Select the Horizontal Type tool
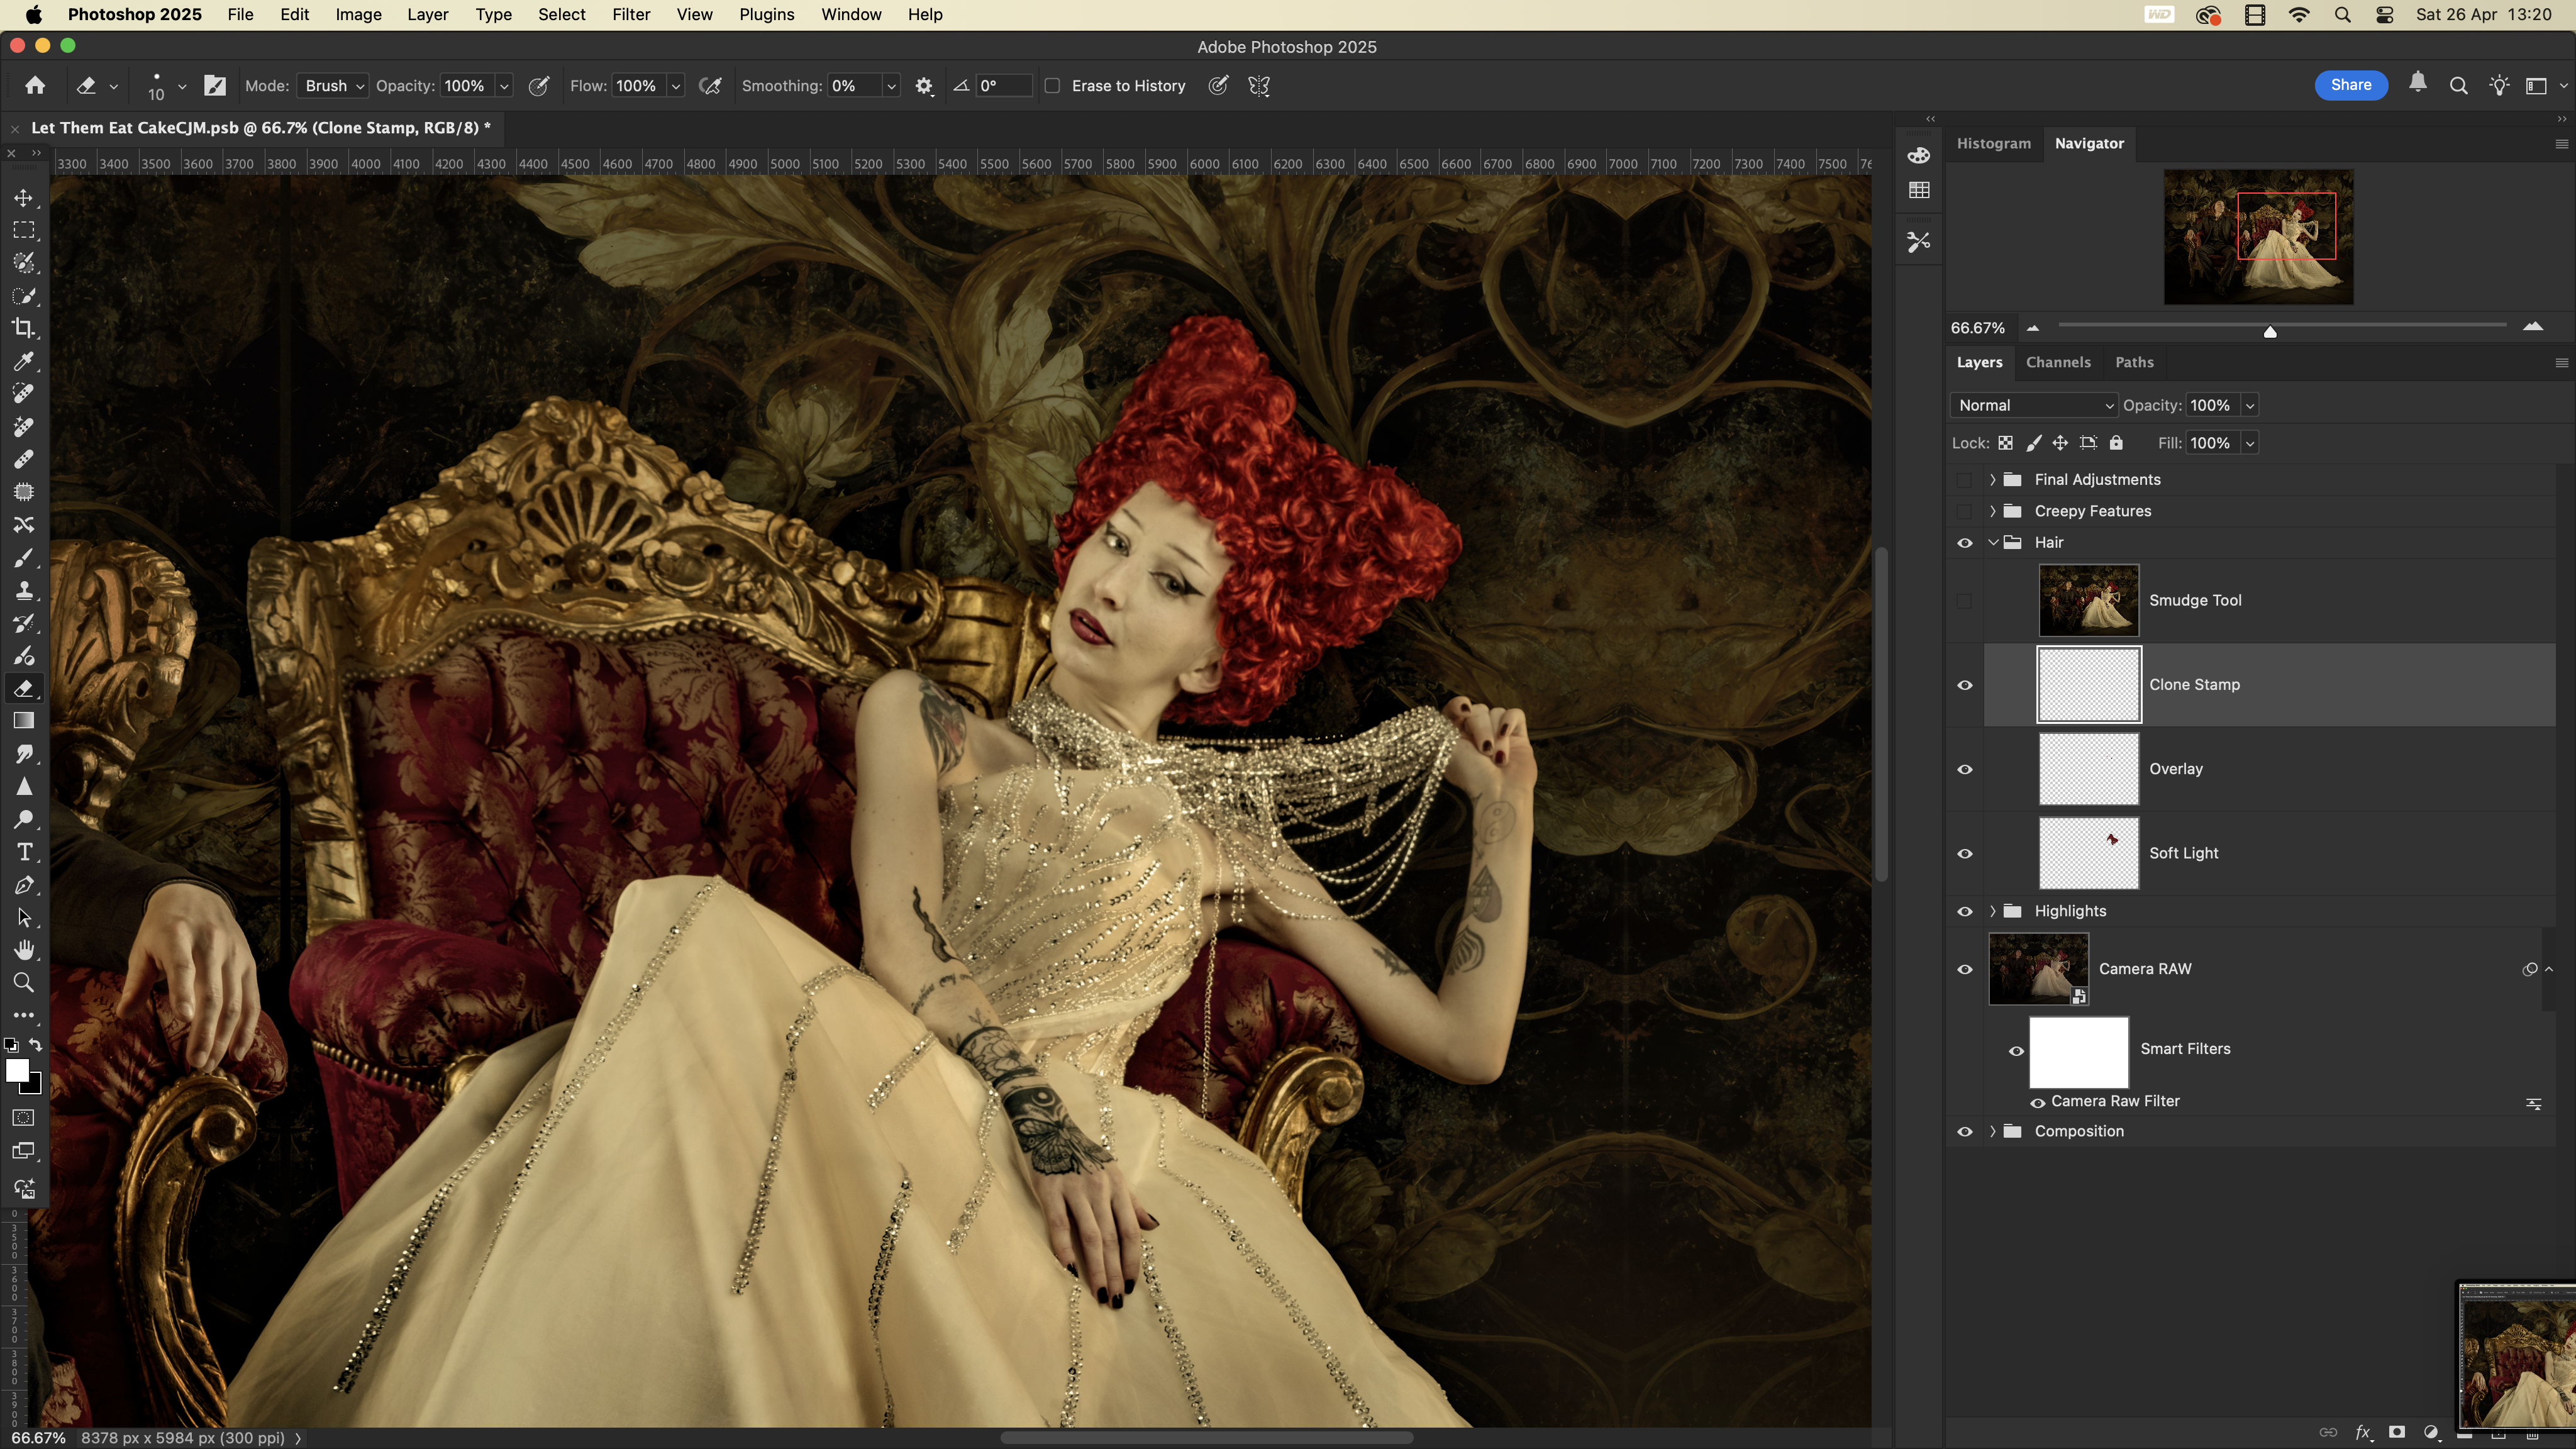 point(24,852)
